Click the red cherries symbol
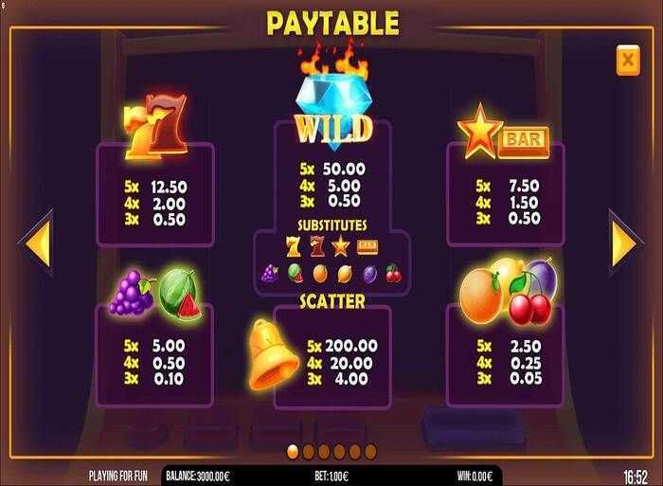Image resolution: width=663 pixels, height=486 pixels. pos(529,301)
